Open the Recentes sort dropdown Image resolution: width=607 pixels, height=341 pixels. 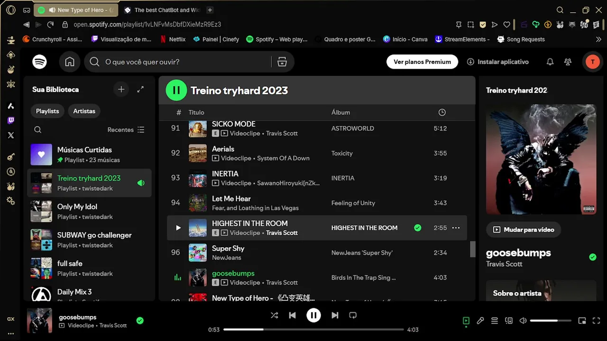pyautogui.click(x=126, y=130)
